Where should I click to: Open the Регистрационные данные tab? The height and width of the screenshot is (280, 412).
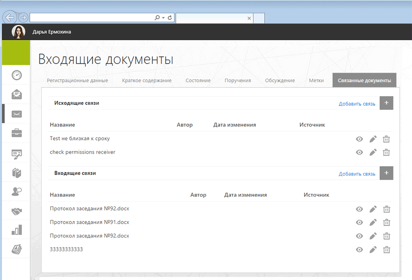(77, 81)
